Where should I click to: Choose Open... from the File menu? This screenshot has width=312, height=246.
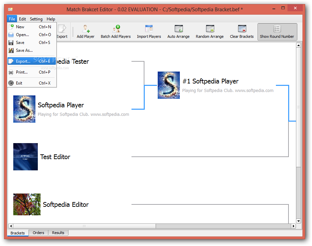32,35
